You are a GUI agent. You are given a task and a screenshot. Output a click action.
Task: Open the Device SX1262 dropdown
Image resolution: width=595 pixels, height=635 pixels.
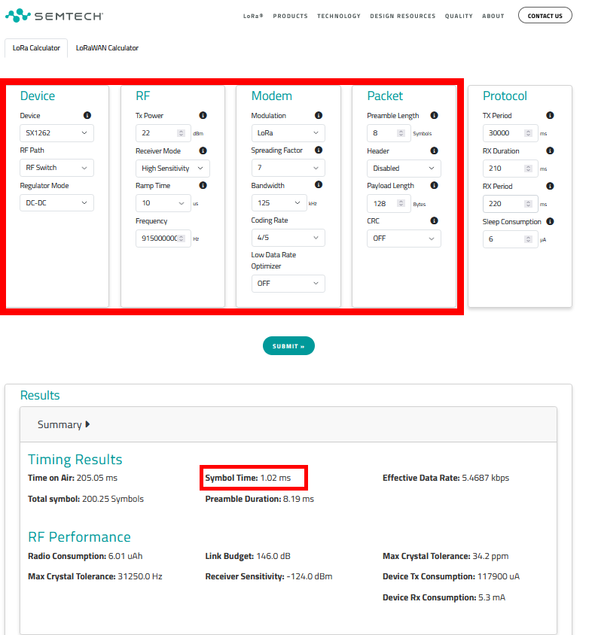tap(56, 133)
